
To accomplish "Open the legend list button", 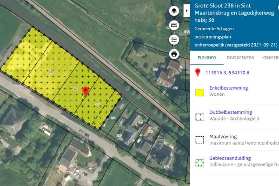I will pos(174,40).
